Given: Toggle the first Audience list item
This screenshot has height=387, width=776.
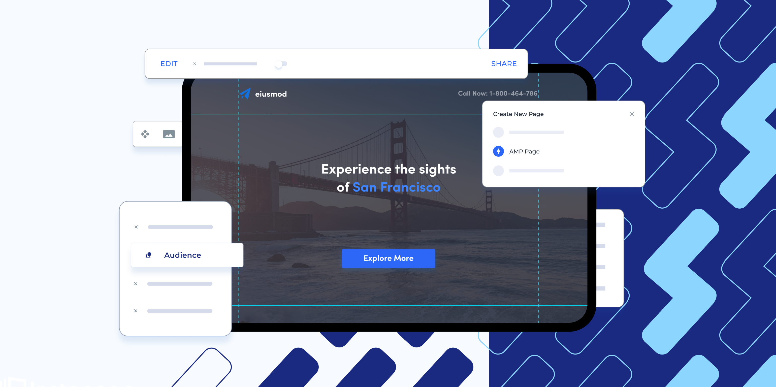Looking at the screenshot, I should pyautogui.click(x=137, y=227).
